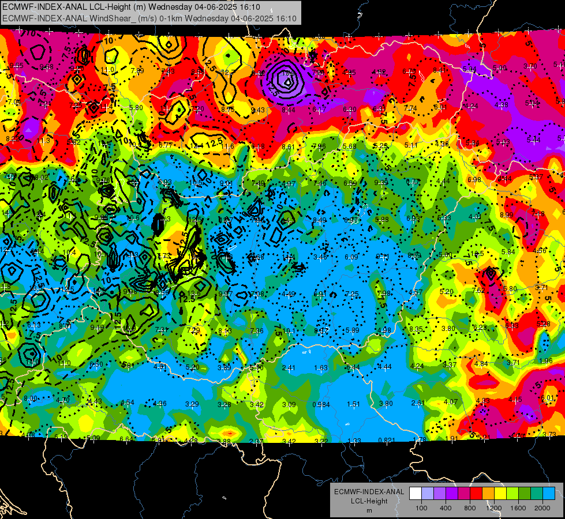Click the grid value '5.84'

[x=508, y=252]
